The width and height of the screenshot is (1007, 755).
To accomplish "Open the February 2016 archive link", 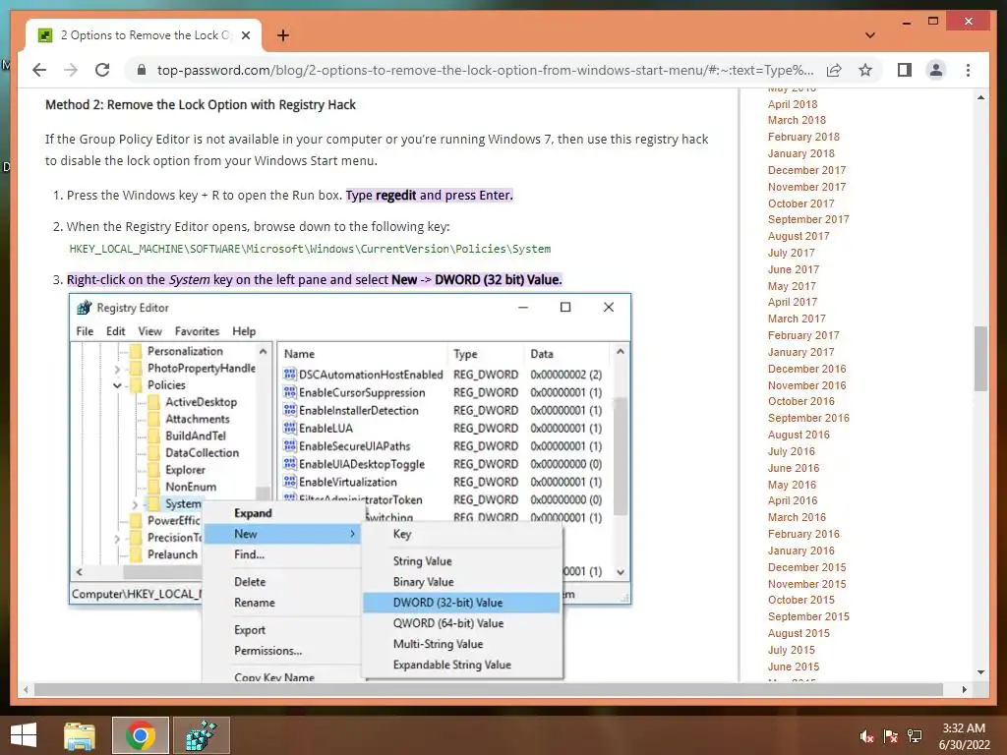I will [803, 534].
